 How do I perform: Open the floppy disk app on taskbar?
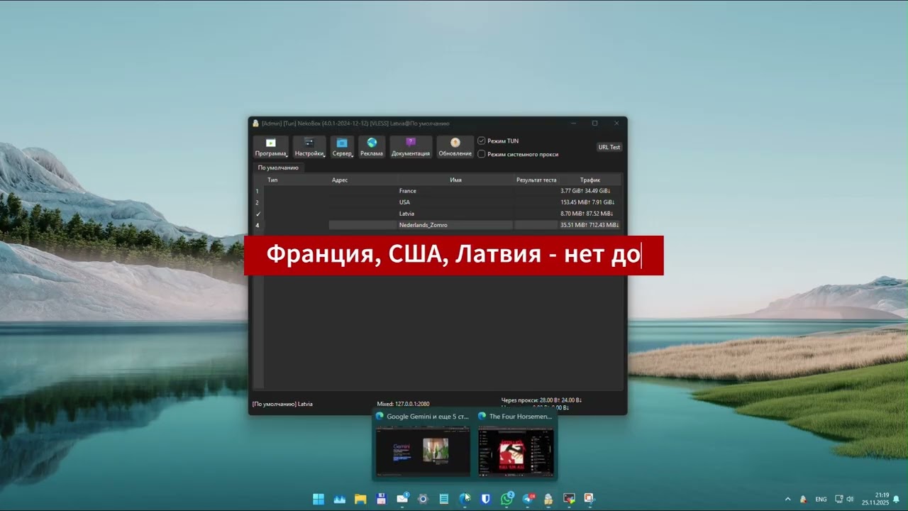point(381,499)
